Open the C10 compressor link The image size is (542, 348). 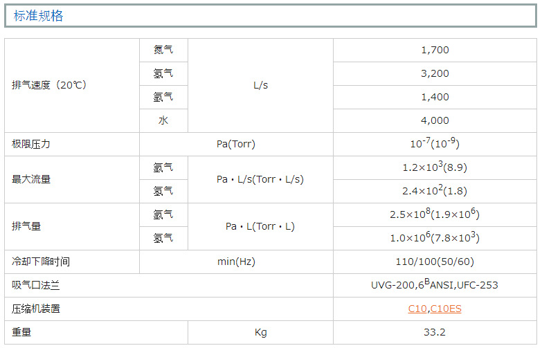(417, 309)
